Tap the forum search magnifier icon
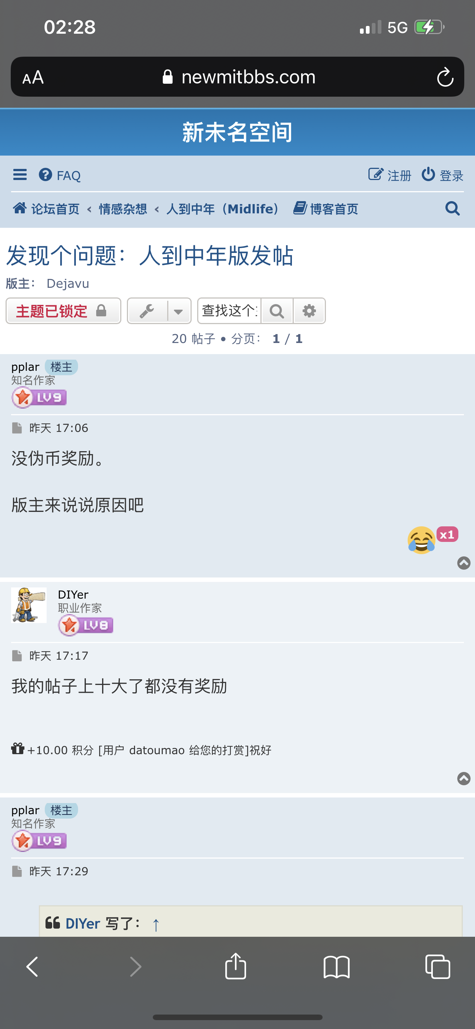Image resolution: width=475 pixels, height=1029 pixels. (452, 209)
